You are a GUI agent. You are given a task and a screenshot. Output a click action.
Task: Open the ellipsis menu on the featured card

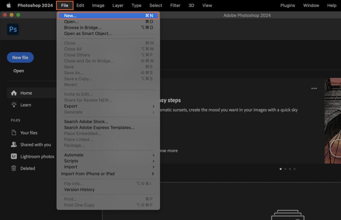coord(314,88)
